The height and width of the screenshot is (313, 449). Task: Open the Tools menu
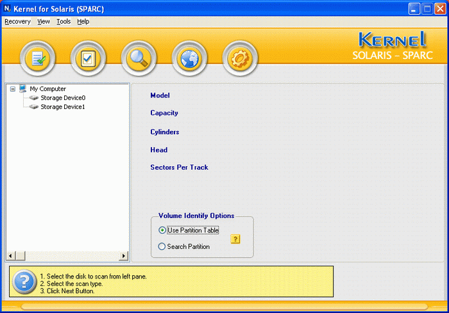click(x=64, y=21)
